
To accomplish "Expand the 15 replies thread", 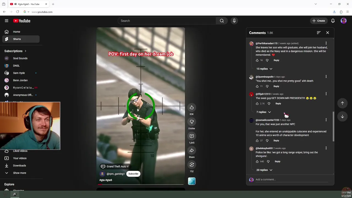I will pyautogui.click(x=264, y=69).
